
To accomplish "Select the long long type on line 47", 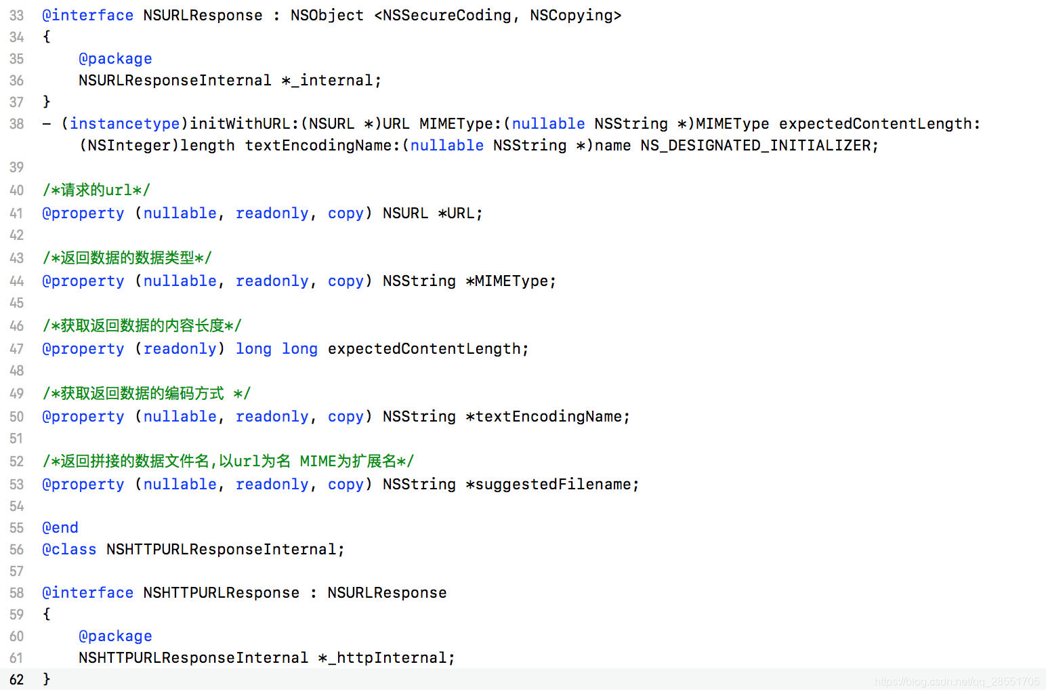I will tap(276, 348).
